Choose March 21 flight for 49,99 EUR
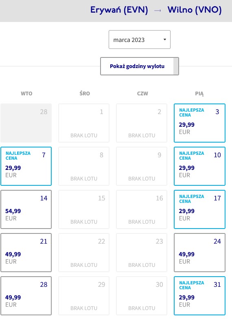232x319 pixels. pyautogui.click(x=26, y=253)
